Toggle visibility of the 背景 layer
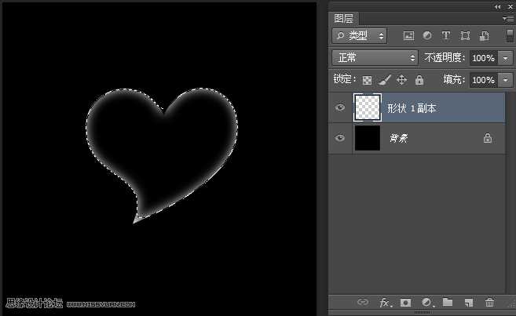 coord(340,138)
